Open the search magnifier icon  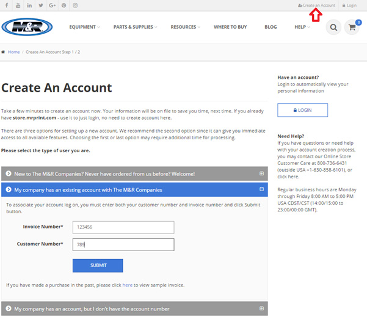pos(333,27)
